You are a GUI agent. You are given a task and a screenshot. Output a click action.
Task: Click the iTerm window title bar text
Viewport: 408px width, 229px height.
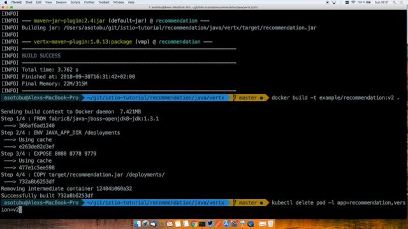point(203,7)
